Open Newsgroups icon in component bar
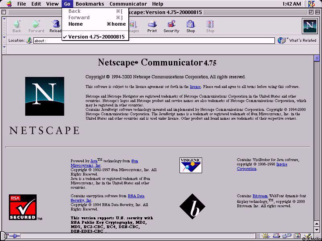Screen dimensions: 322x241 point(286,236)
